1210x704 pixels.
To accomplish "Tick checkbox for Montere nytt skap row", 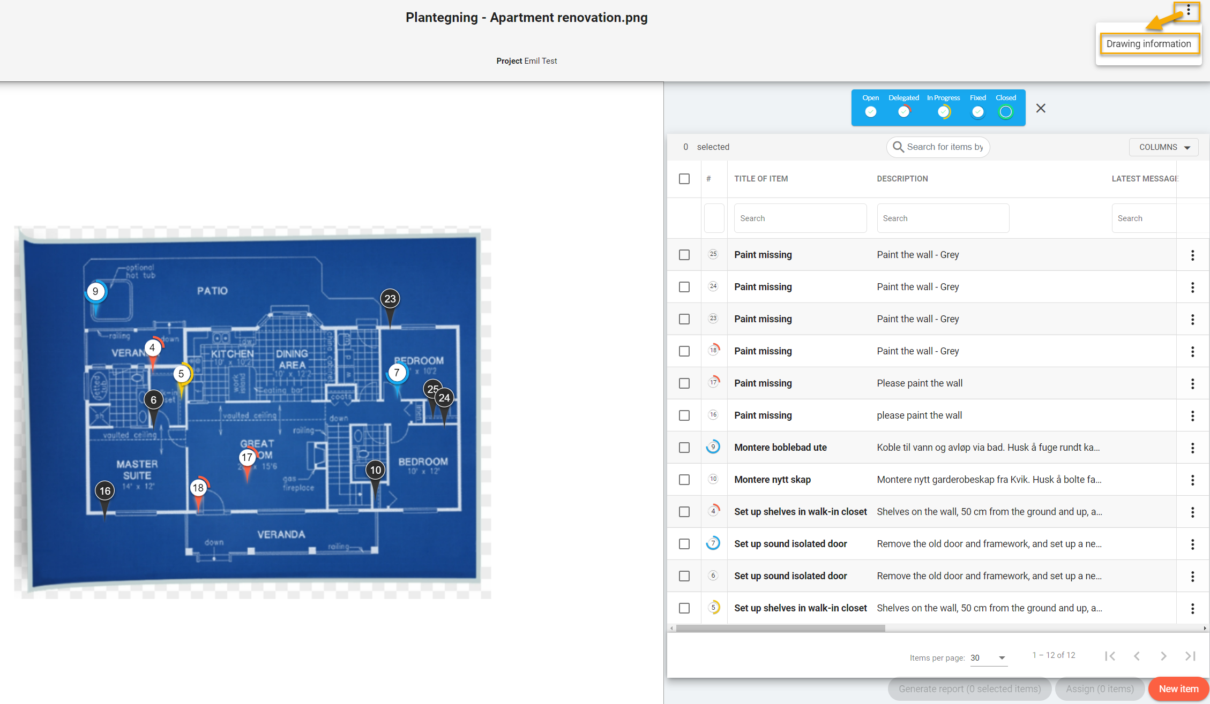I will (x=684, y=480).
